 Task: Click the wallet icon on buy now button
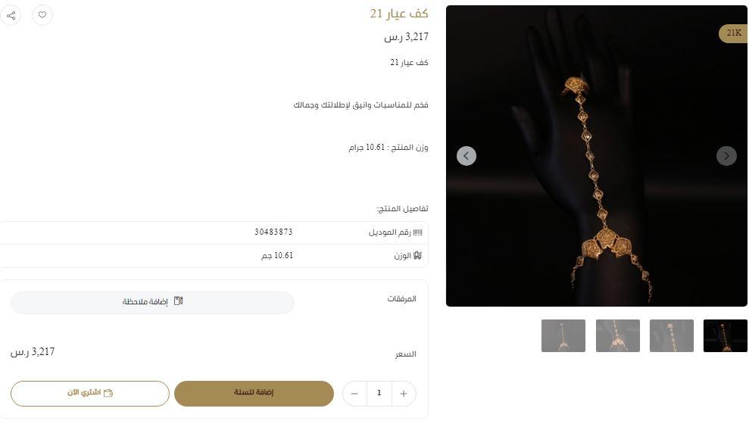pyautogui.click(x=108, y=393)
